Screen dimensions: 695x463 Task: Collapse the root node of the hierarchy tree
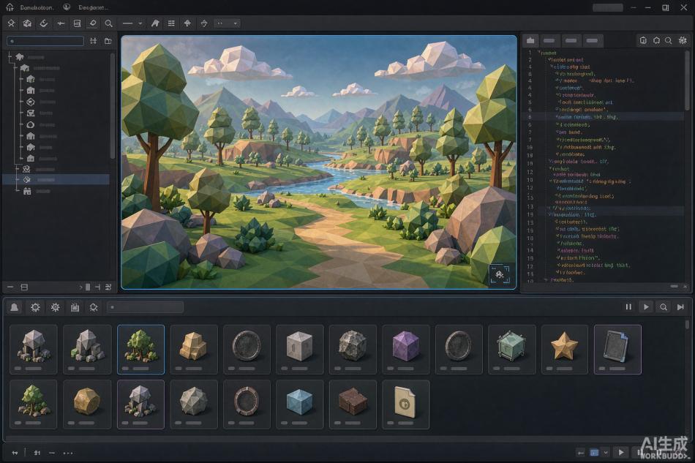click(10, 57)
